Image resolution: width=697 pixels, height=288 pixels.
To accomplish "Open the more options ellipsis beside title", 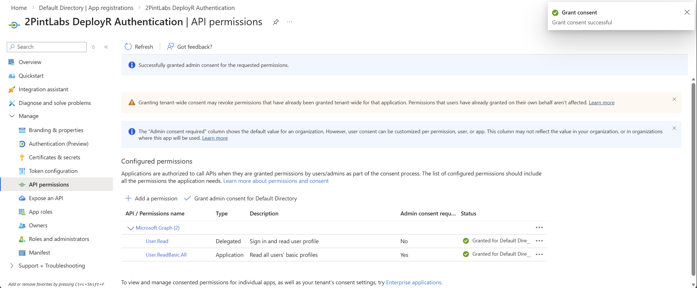I will click(x=289, y=22).
